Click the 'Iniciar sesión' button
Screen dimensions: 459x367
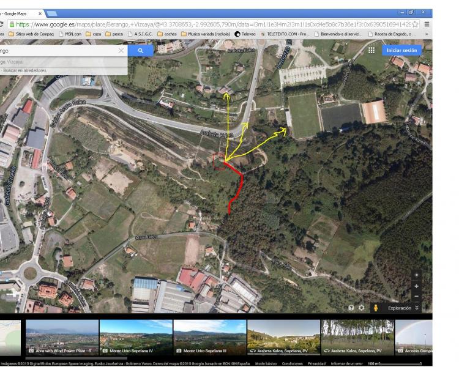click(x=401, y=50)
